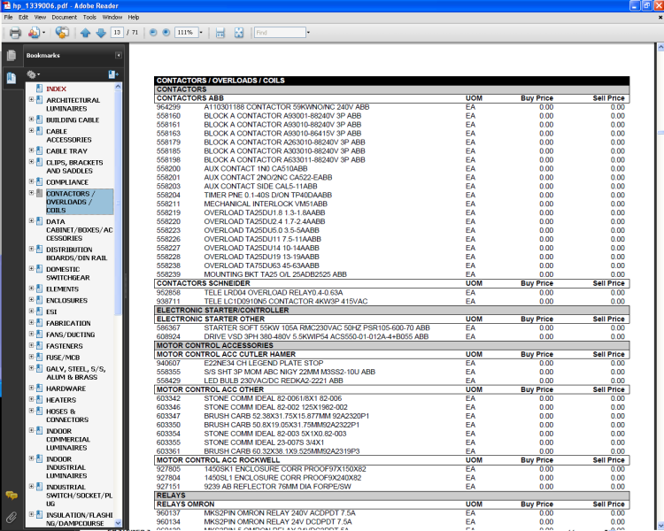Viewport: 664px width, 531px height.
Task: Click the page number input field
Action: pyautogui.click(x=117, y=32)
